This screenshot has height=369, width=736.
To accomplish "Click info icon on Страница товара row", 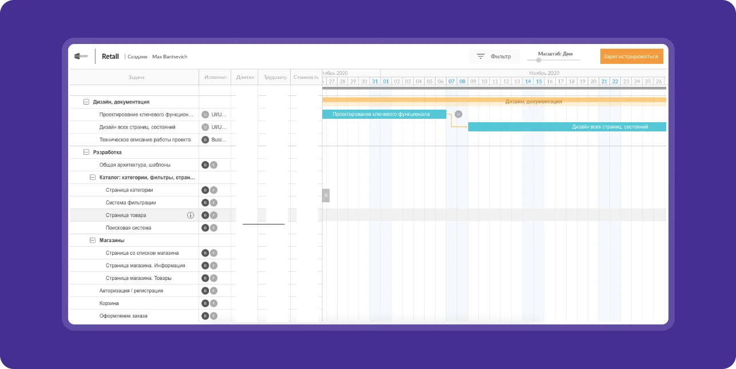I will pos(191,215).
